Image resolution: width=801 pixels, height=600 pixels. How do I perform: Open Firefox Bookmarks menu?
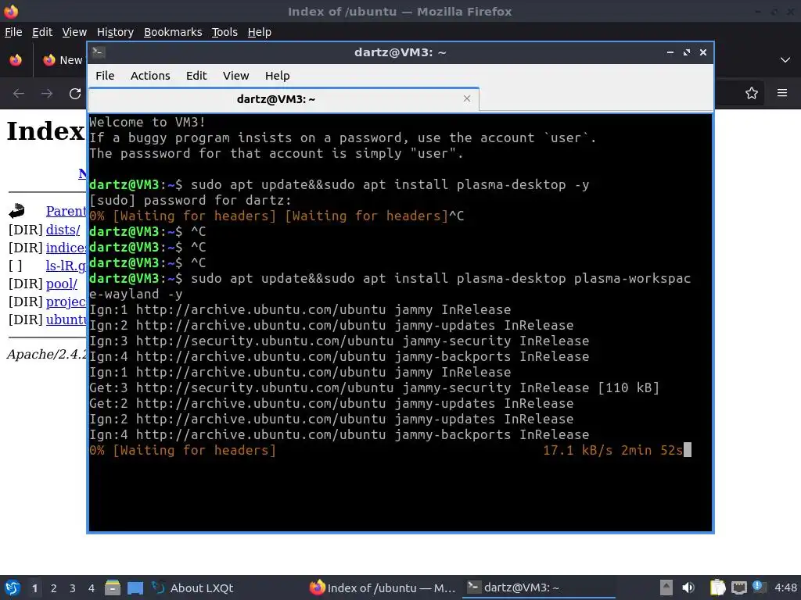click(173, 32)
